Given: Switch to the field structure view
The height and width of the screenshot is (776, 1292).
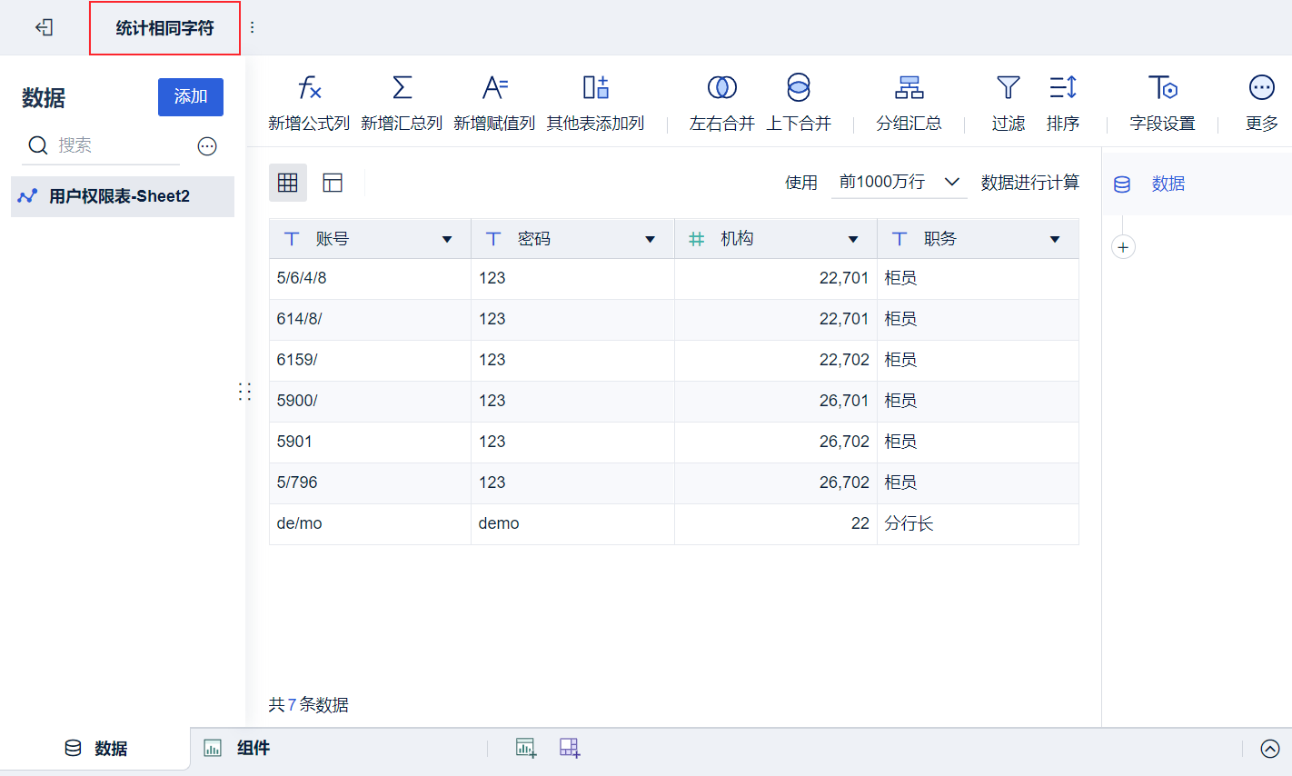Looking at the screenshot, I should 333,183.
